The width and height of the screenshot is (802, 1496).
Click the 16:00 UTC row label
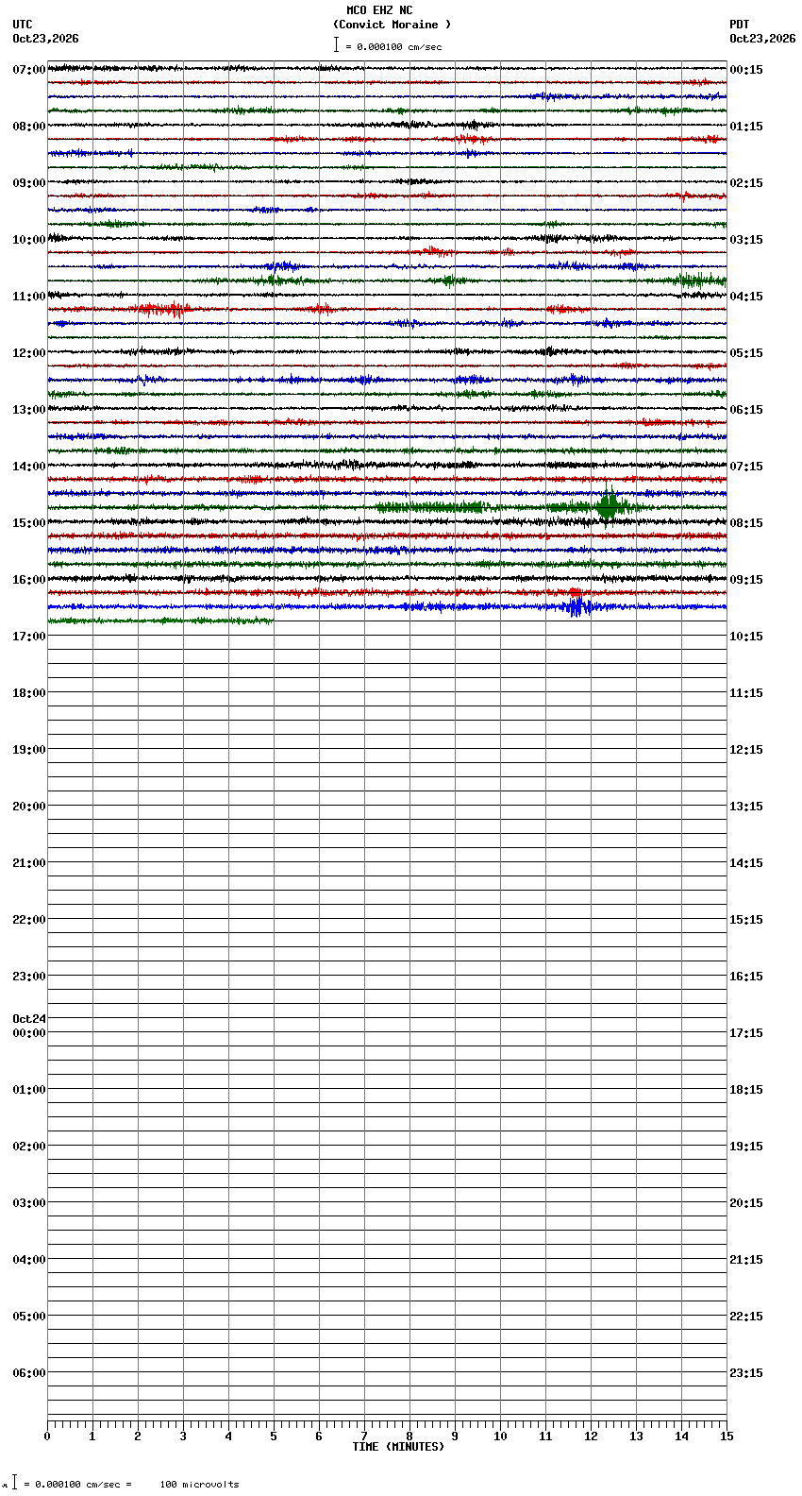(29, 580)
